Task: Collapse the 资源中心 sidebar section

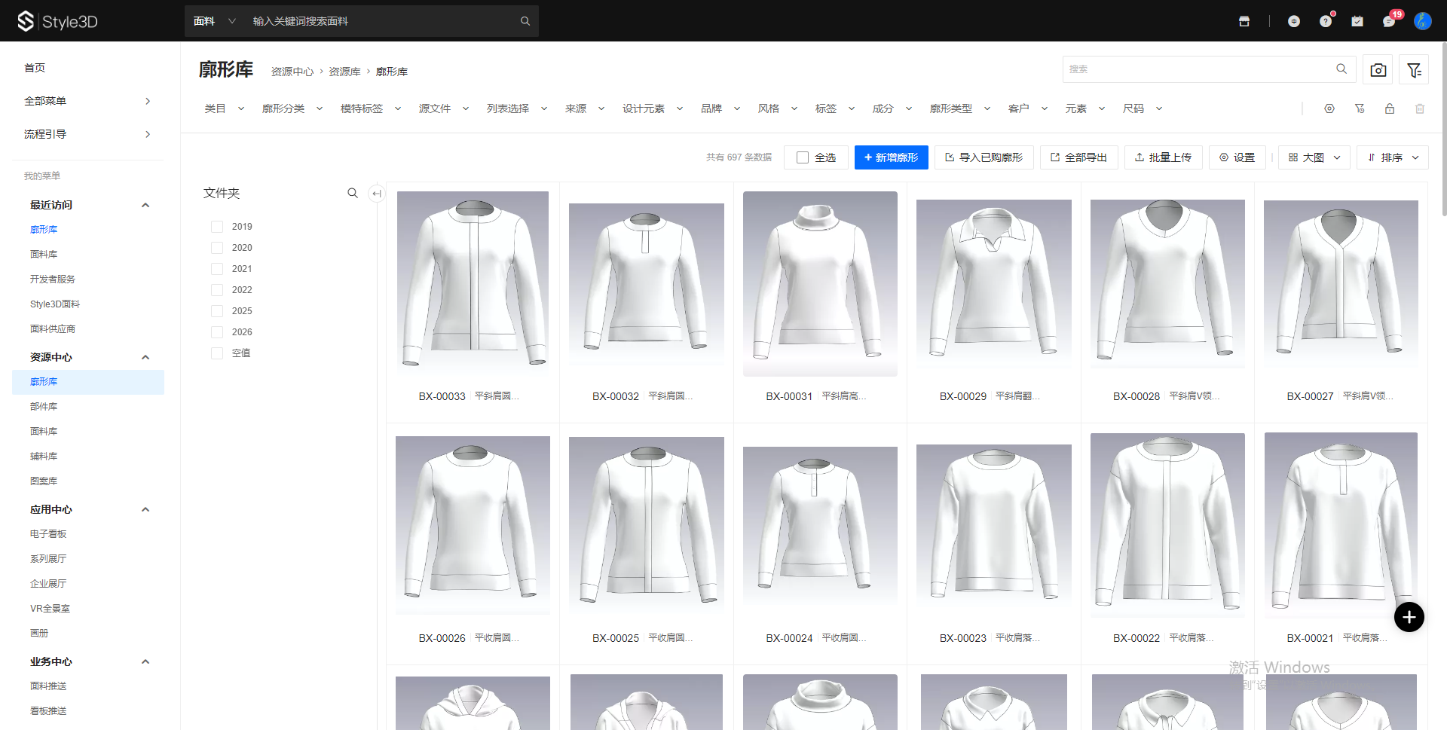Action: [x=145, y=357]
